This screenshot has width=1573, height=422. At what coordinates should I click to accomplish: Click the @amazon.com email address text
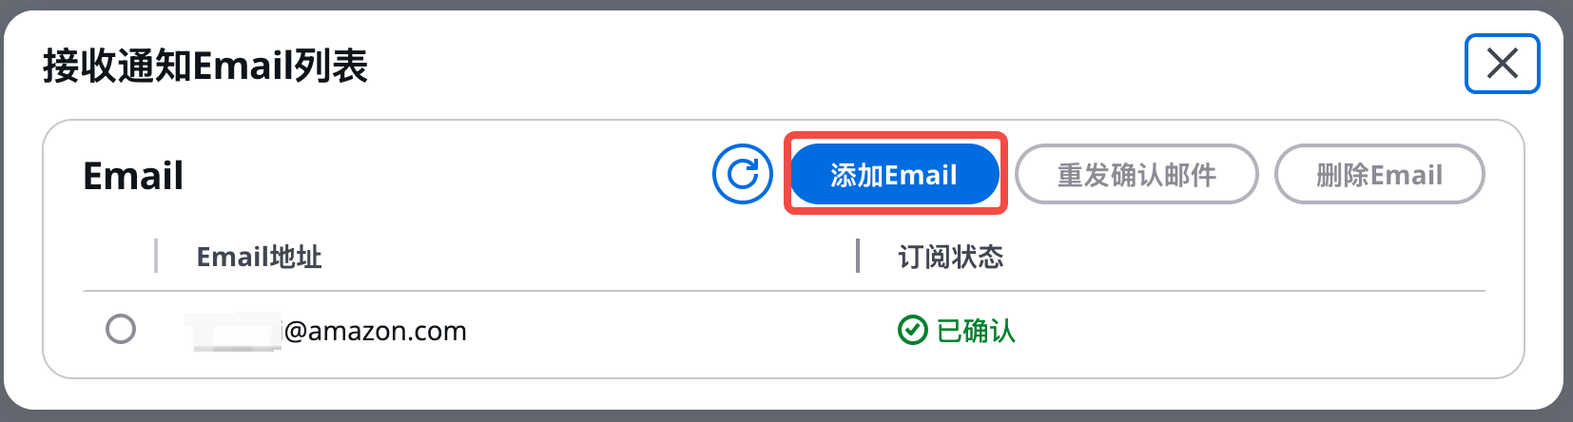point(376,331)
